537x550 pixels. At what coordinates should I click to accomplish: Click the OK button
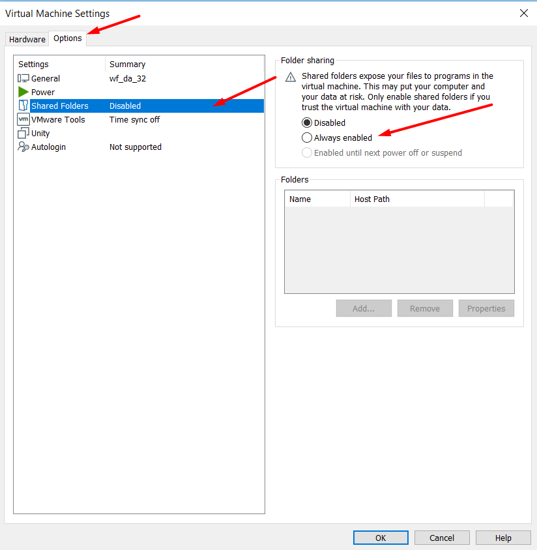pos(381,538)
